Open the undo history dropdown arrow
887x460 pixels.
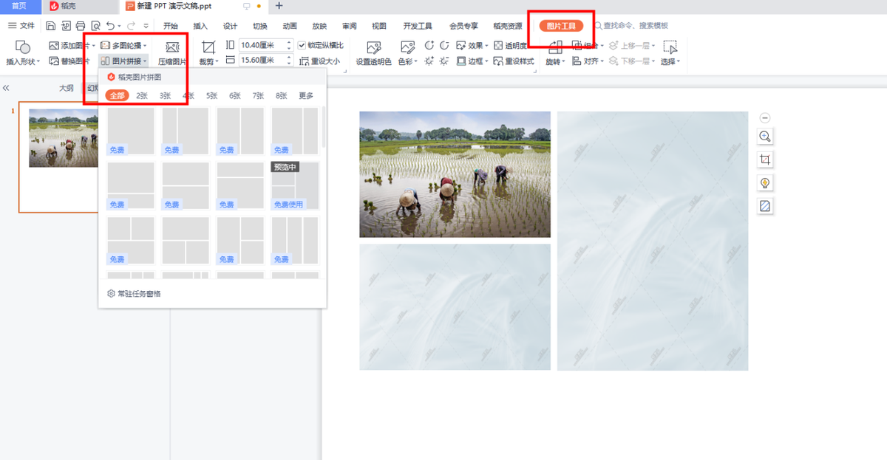tap(120, 26)
